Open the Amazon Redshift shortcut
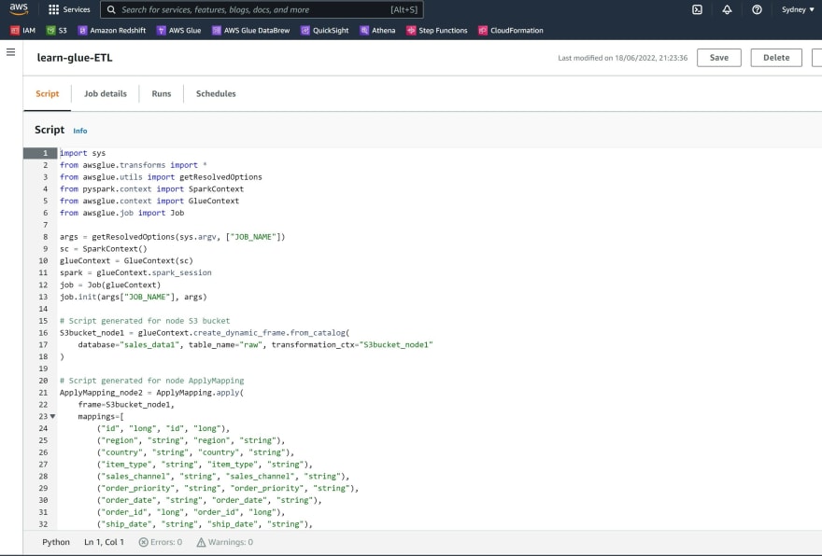 tap(112, 31)
